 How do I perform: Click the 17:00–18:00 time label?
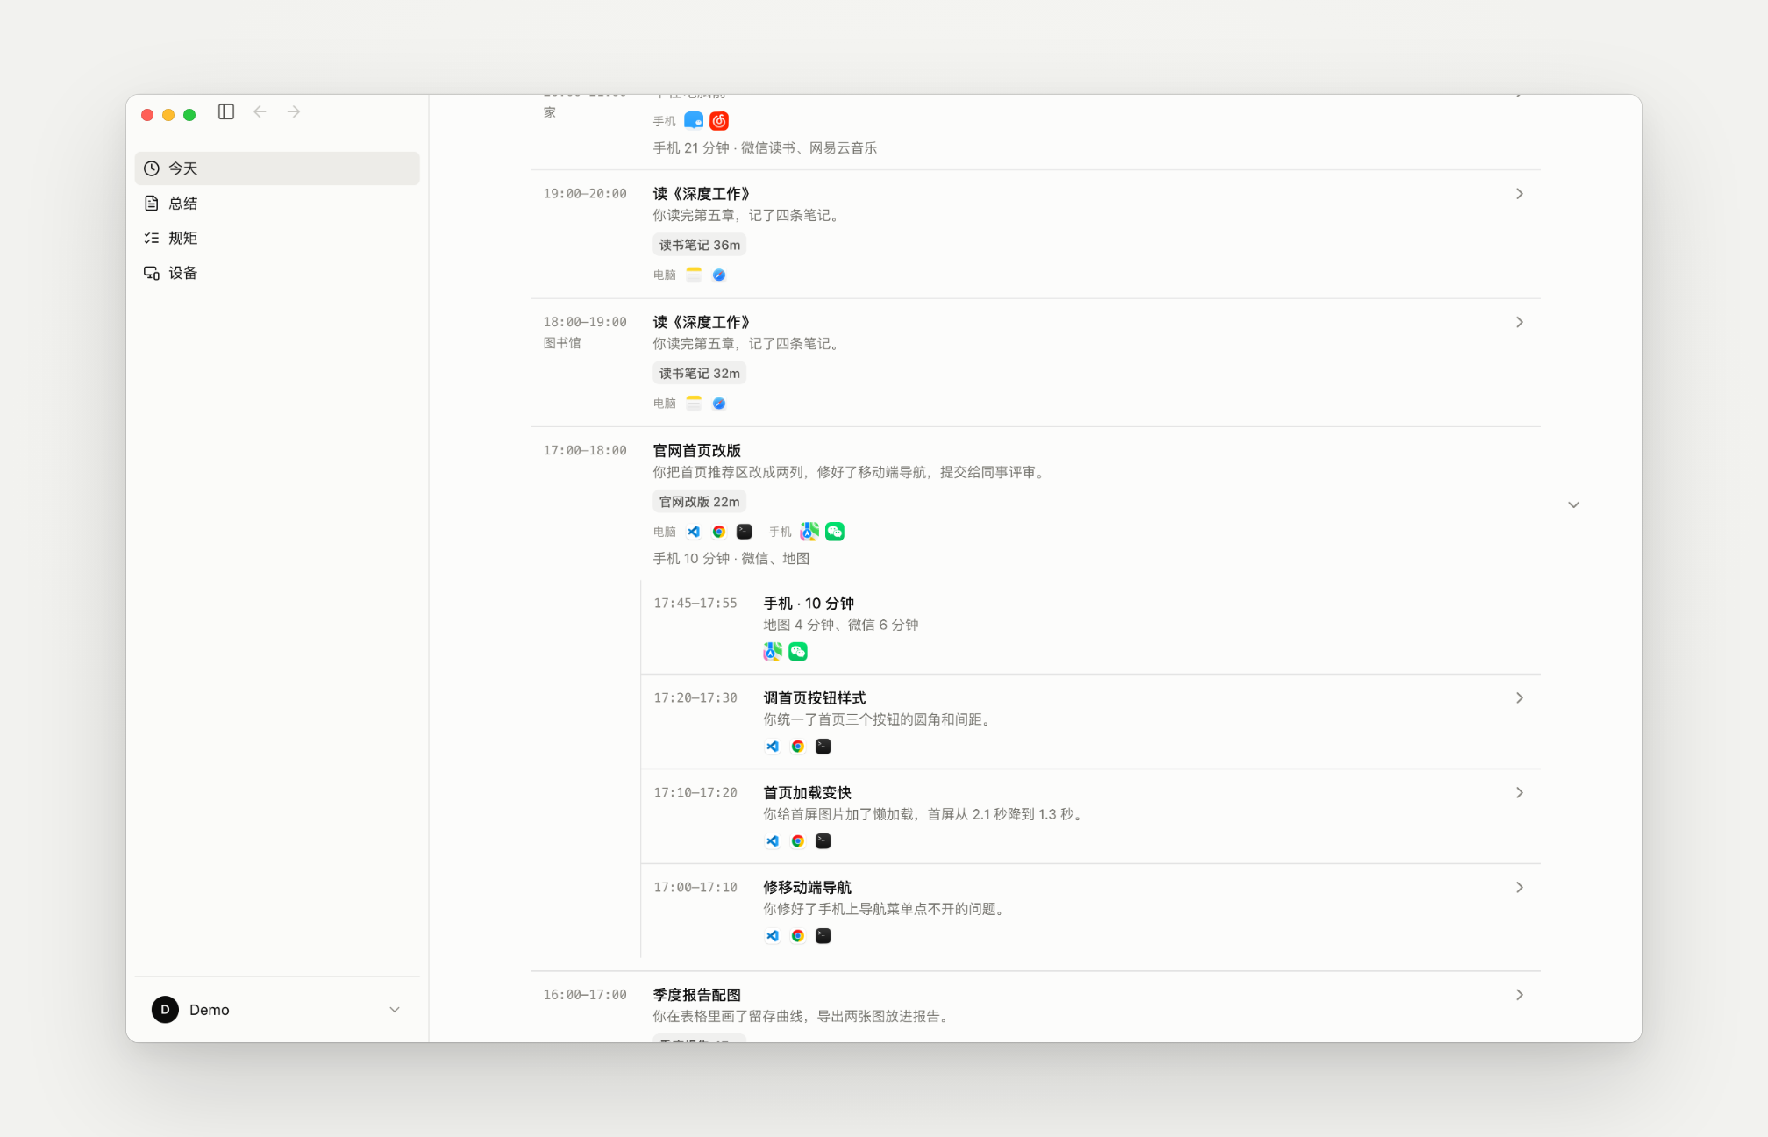point(585,451)
